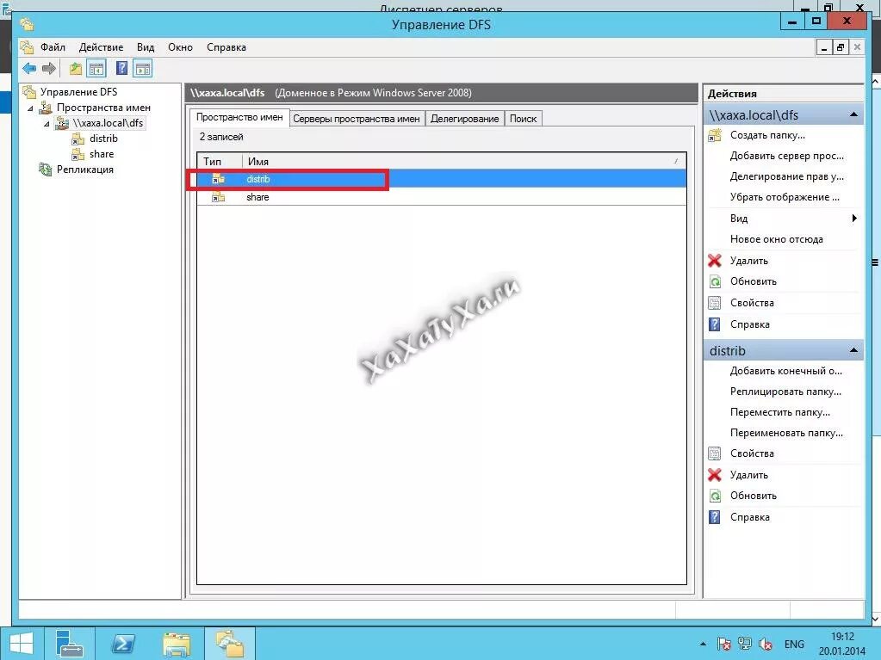
Task: Click the muted volume tray icon
Action: pos(766,644)
